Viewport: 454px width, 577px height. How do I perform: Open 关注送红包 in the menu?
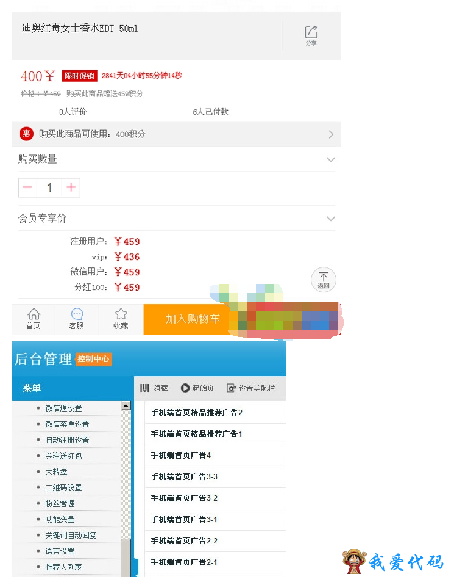click(63, 455)
